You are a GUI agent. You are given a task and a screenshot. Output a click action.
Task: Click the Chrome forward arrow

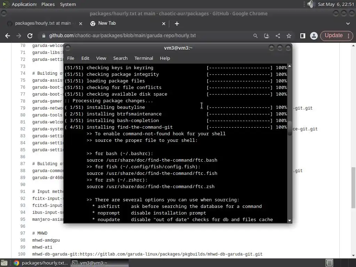(19, 36)
